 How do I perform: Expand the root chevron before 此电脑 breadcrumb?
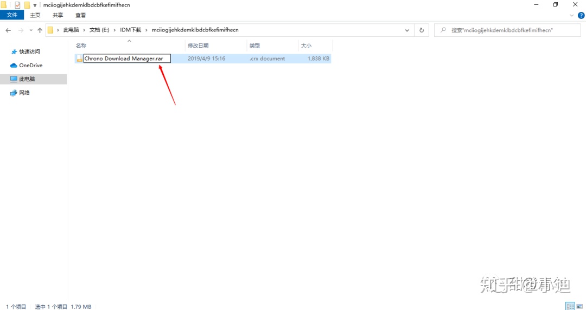(x=58, y=30)
